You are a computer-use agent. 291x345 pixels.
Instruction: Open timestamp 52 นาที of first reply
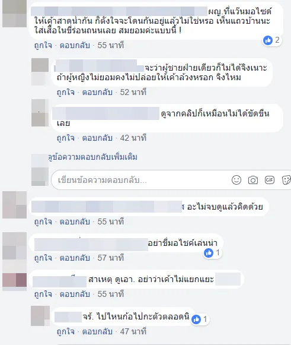coord(133,92)
